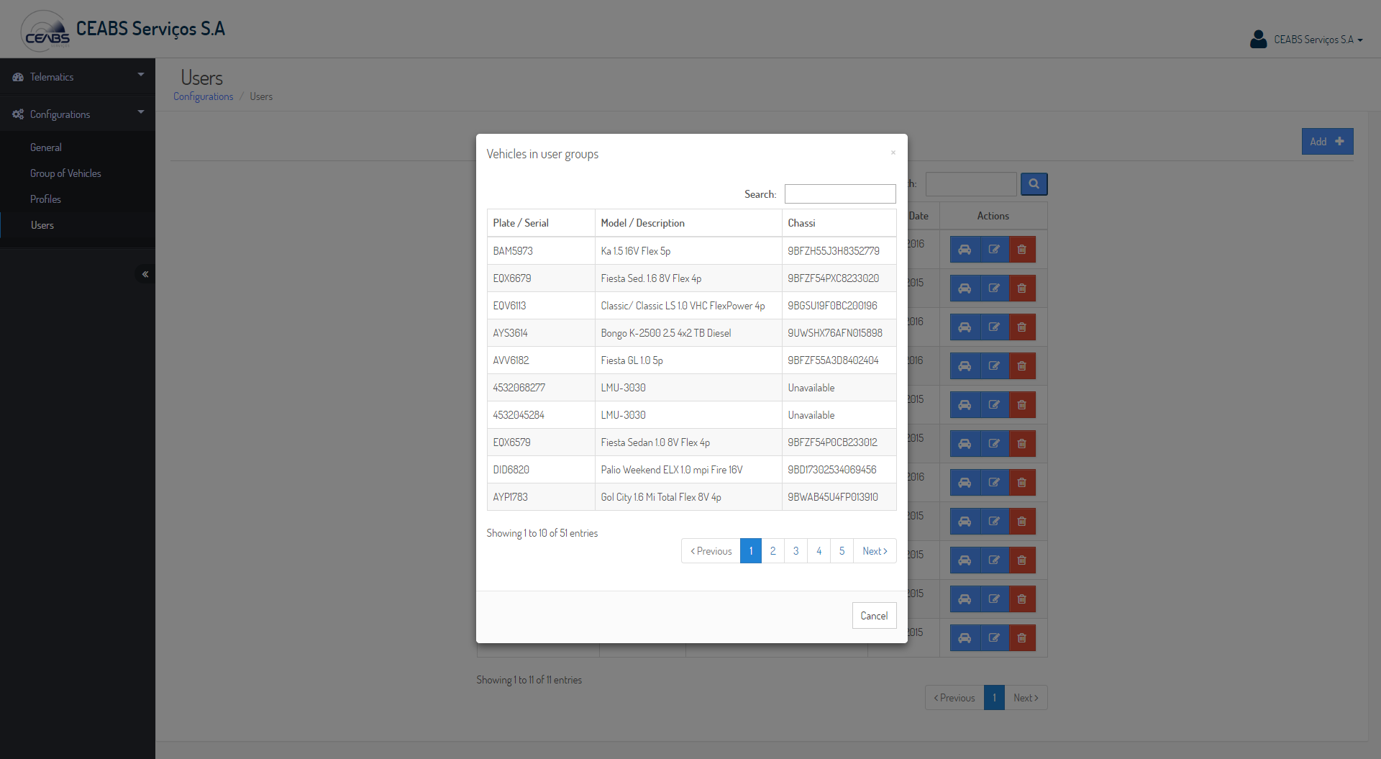
Task: Close the Vehicles in user groups dialog
Action: coord(893,153)
